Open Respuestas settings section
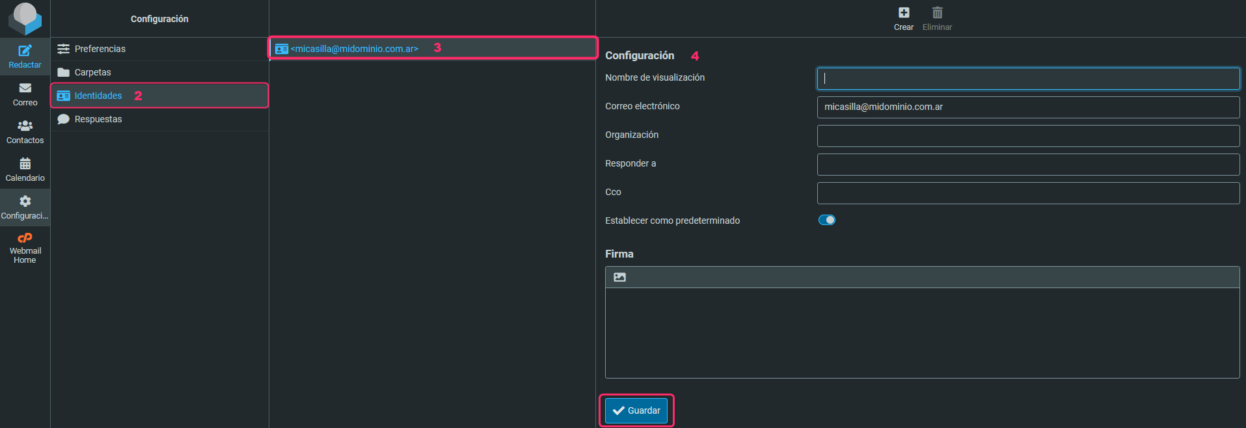1246x428 pixels. tap(98, 119)
